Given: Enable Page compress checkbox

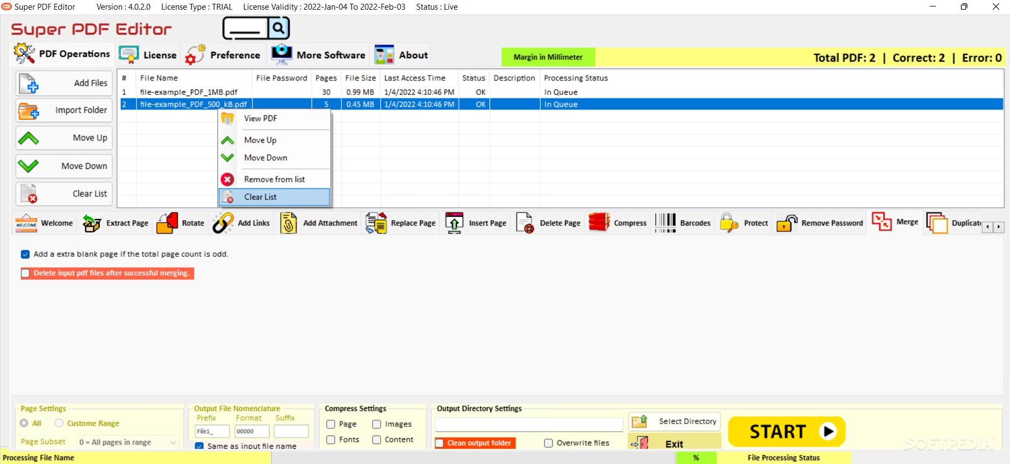Looking at the screenshot, I should 331,425.
